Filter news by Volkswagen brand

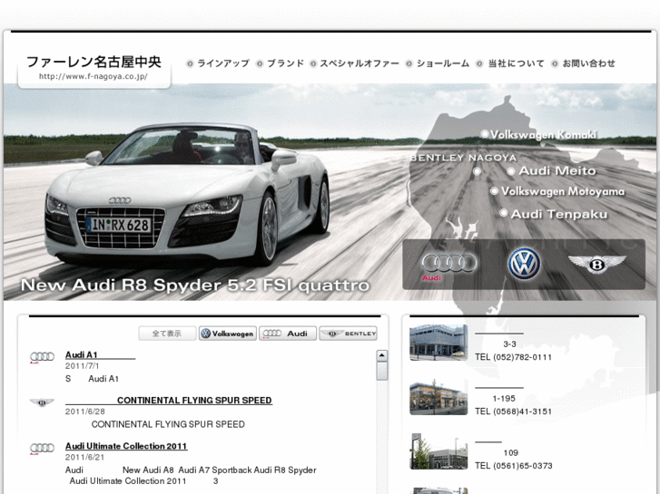point(228,334)
